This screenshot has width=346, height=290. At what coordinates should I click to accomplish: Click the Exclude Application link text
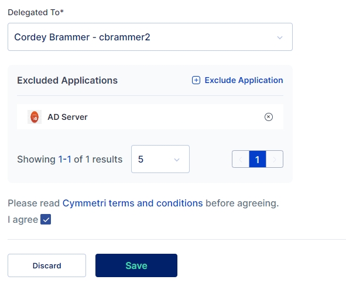pyautogui.click(x=244, y=80)
